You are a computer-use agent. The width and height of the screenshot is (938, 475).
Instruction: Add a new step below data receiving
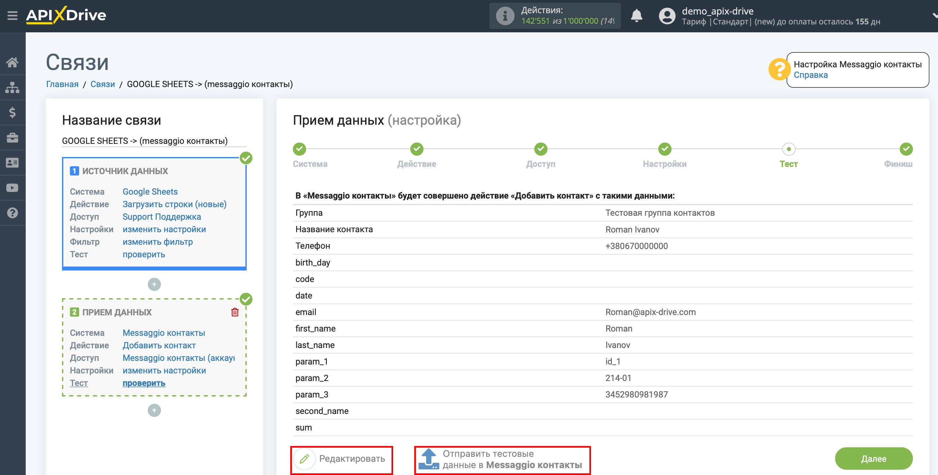point(154,410)
